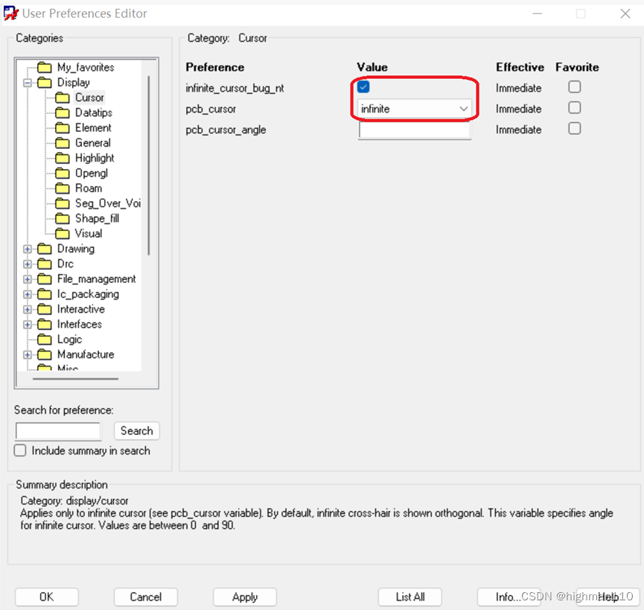This screenshot has width=644, height=610.
Task: Click the Cursor folder icon
Action: click(63, 98)
